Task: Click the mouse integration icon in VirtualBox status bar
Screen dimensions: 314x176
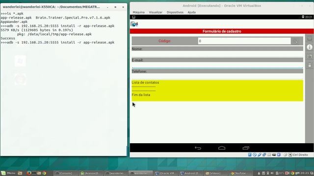Action: click(x=286, y=154)
